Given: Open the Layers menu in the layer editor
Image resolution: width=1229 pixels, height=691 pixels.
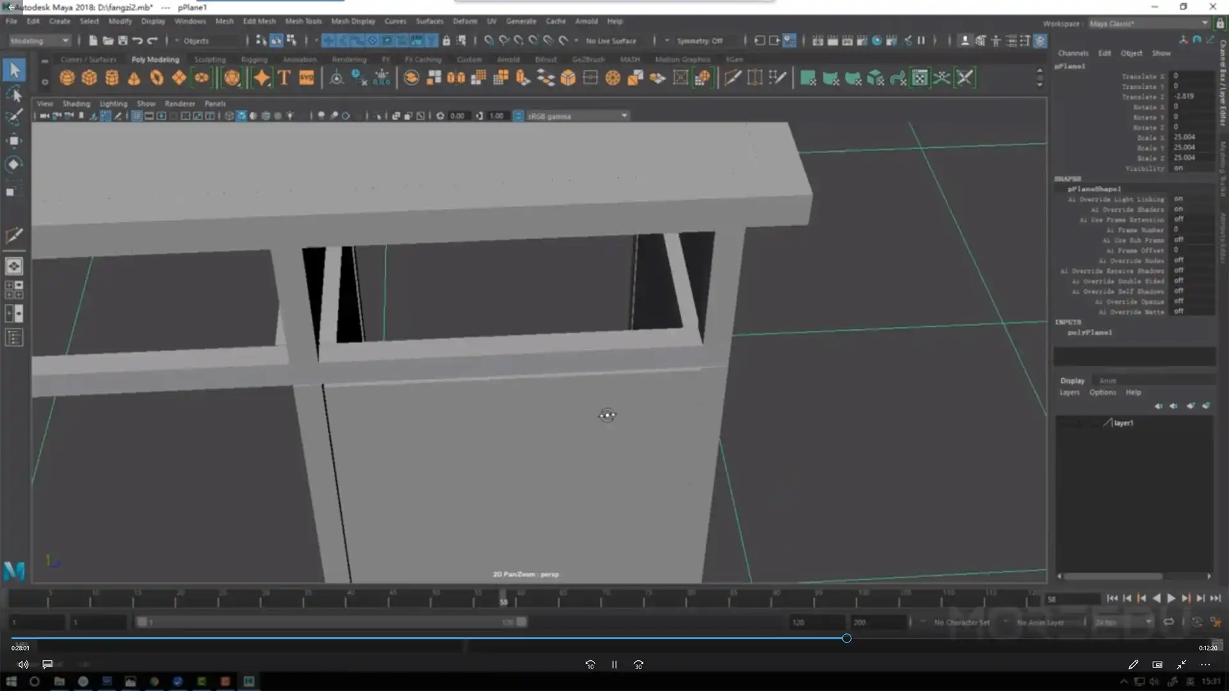Looking at the screenshot, I should [1069, 392].
